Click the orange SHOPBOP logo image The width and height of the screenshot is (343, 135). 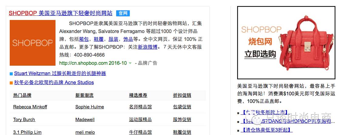[32, 43]
